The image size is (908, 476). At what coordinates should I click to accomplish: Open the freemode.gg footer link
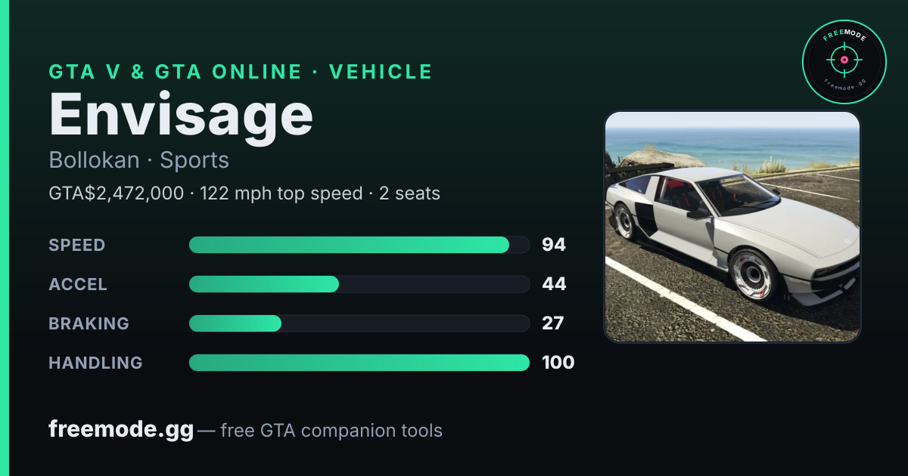(x=121, y=430)
